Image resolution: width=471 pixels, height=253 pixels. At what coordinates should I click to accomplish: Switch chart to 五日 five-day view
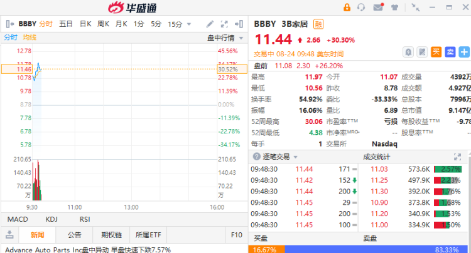coord(66,24)
